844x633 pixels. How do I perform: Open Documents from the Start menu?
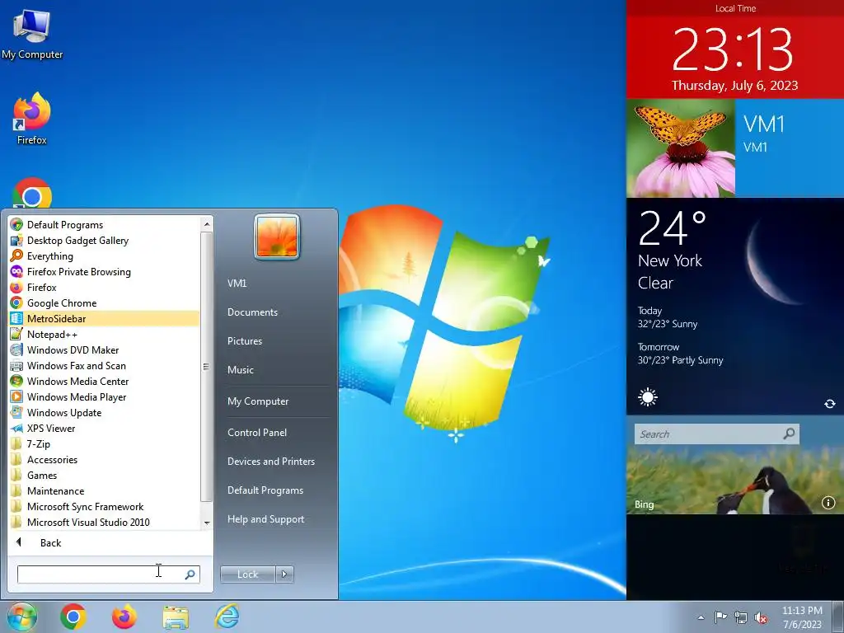(252, 312)
